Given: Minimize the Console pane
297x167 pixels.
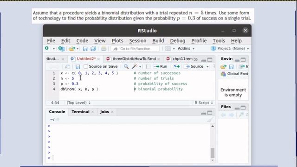Looking at the screenshot, I should click(x=204, y=113).
